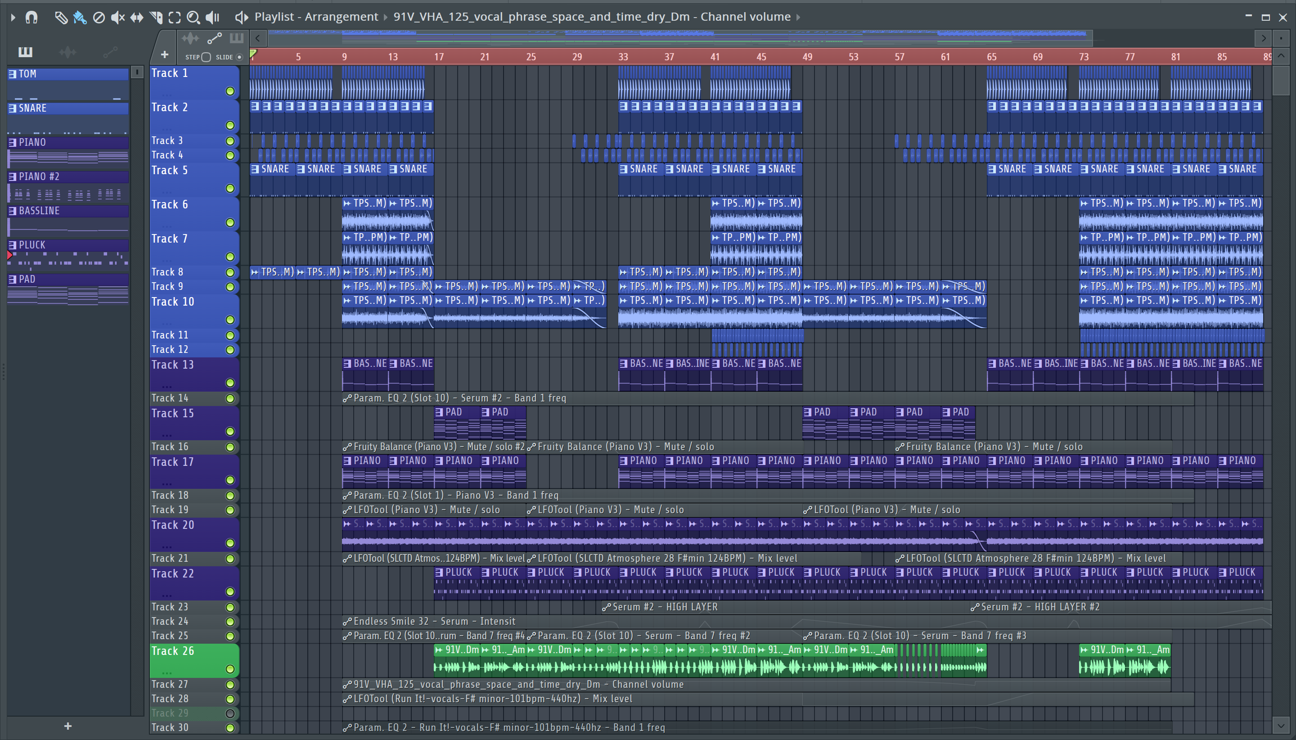Select the Mute tool

pyautogui.click(x=118, y=17)
